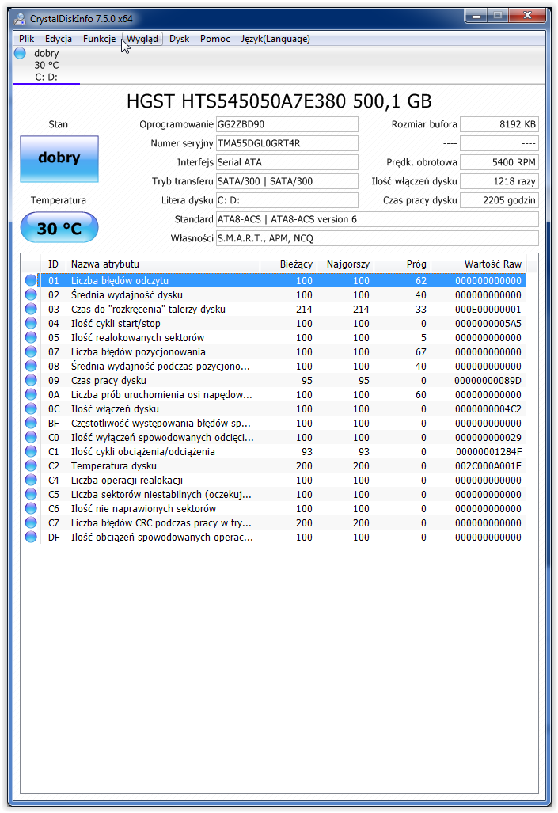Click status icon for attribute C7
Screen dimensions: 558x813
pyautogui.click(x=31, y=522)
